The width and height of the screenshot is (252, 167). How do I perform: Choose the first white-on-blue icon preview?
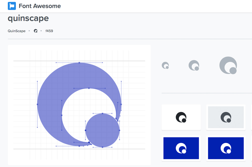pos(181,148)
